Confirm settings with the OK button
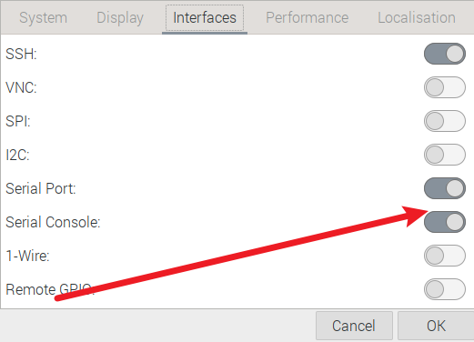 [436, 326]
